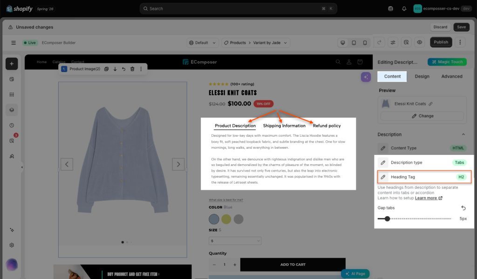Click the Publish button
Image resolution: width=477 pixels, height=279 pixels.
click(441, 42)
